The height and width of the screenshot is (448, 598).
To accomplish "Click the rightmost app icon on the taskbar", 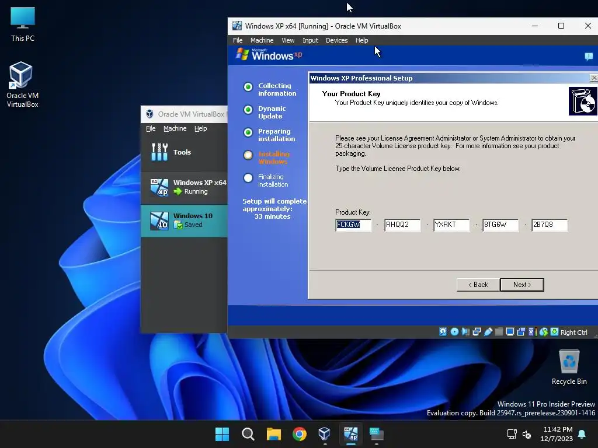I will 377,434.
